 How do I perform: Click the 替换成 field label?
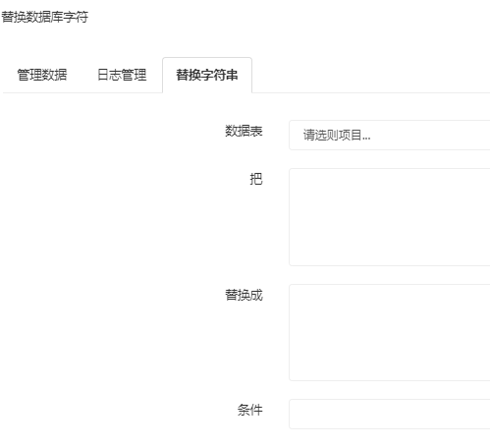point(244,295)
